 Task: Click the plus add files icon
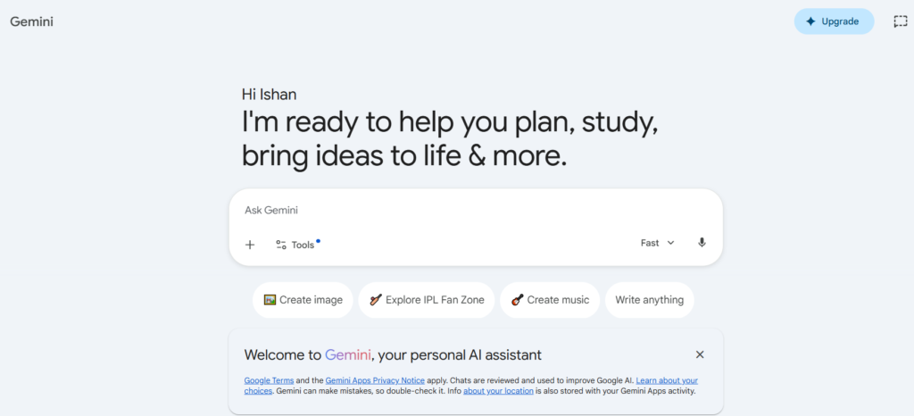click(x=250, y=245)
